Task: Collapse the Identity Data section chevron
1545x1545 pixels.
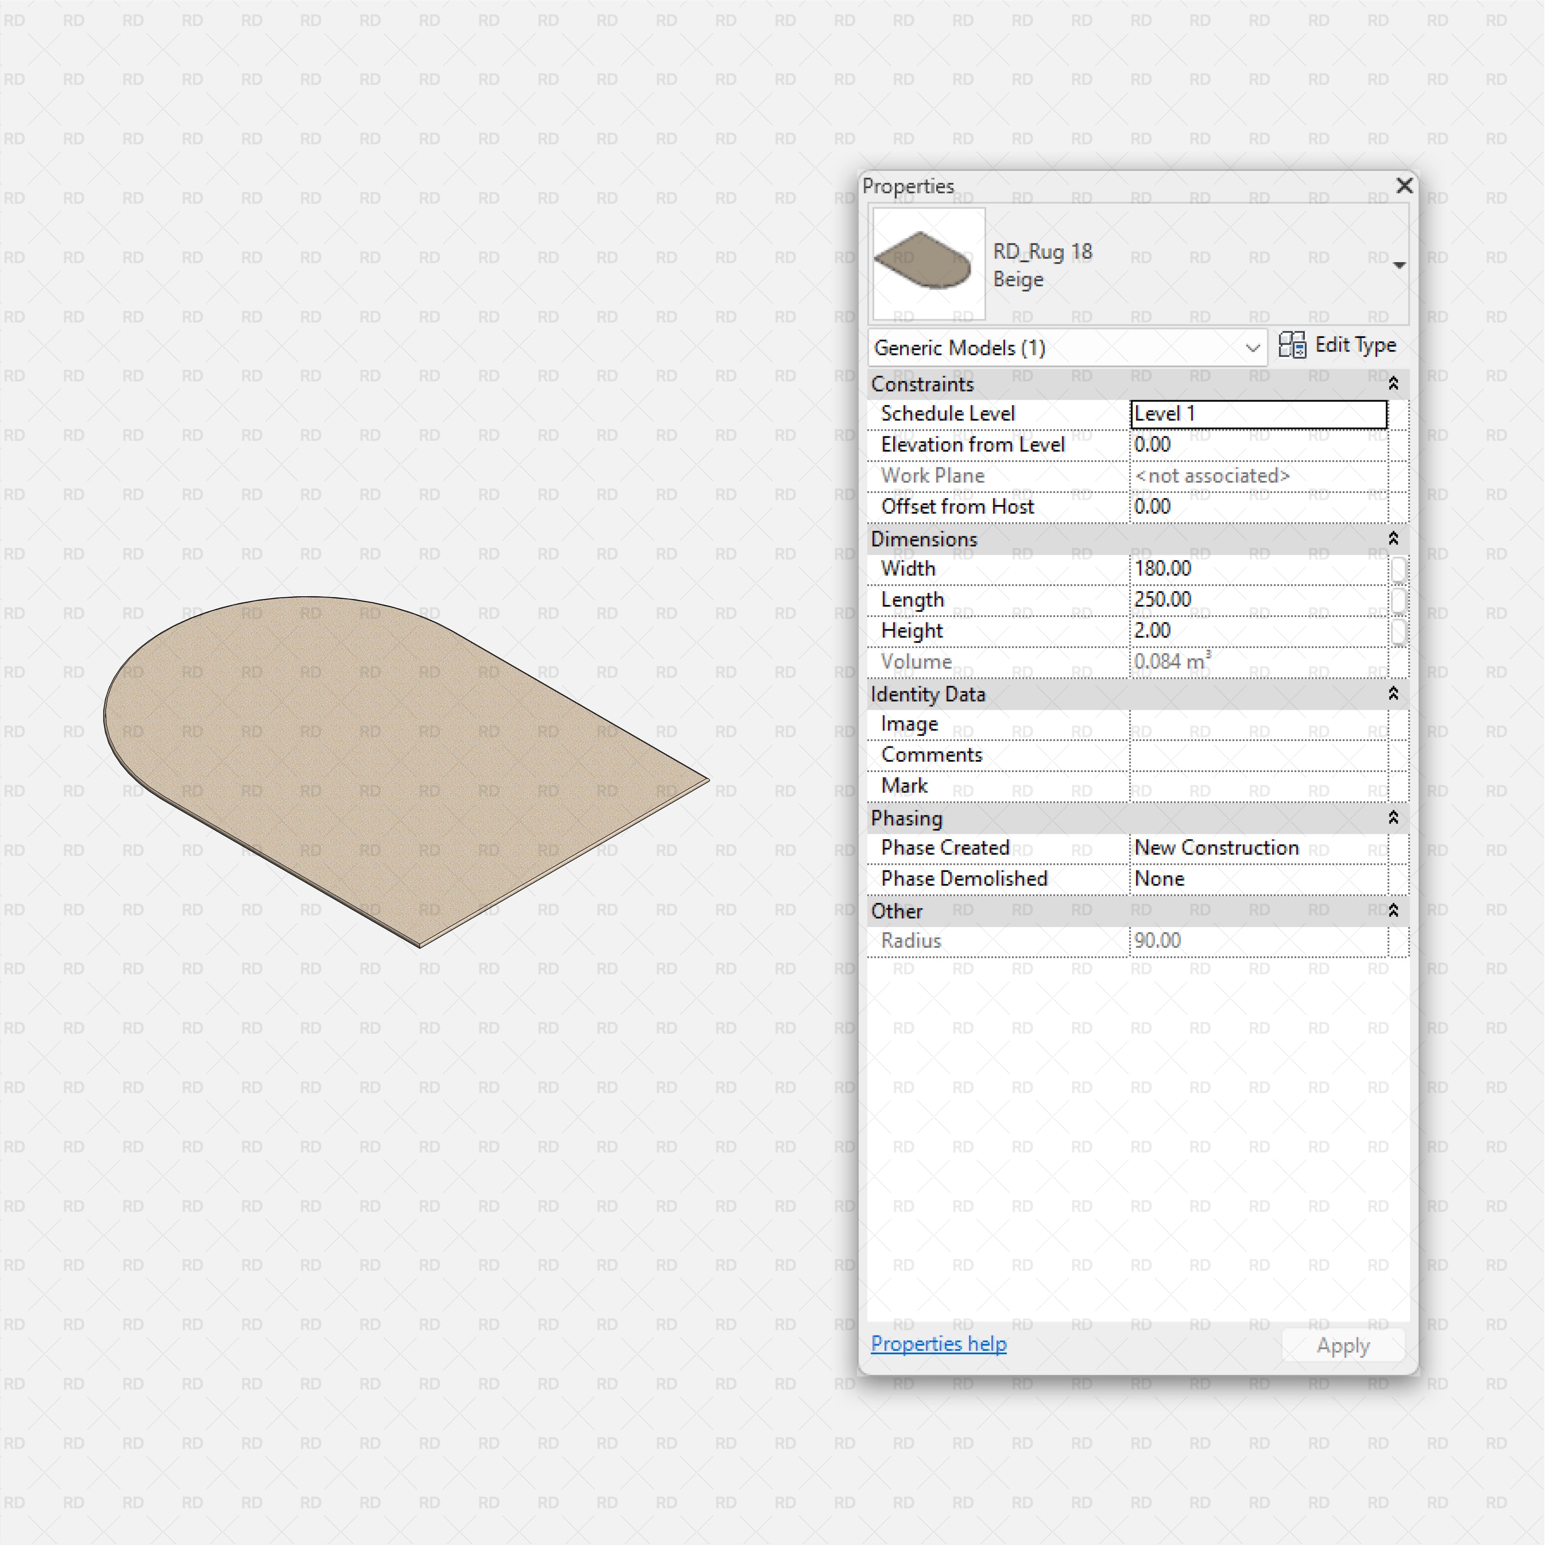Action: pyautogui.click(x=1393, y=695)
